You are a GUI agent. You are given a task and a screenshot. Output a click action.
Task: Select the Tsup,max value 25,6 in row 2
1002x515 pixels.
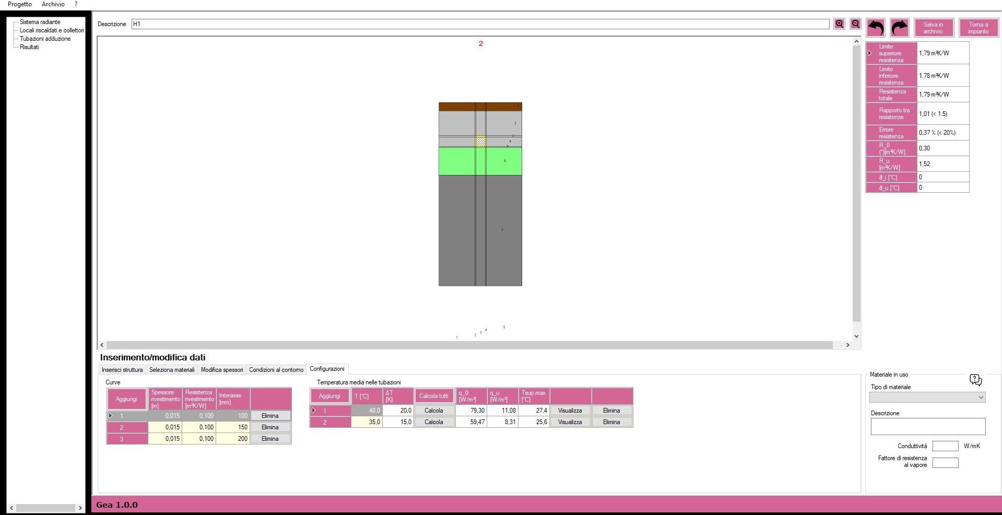coord(534,422)
